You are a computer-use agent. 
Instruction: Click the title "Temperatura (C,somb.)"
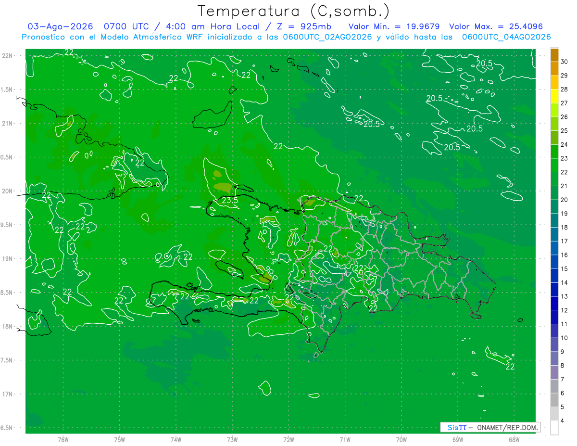pos(294,11)
